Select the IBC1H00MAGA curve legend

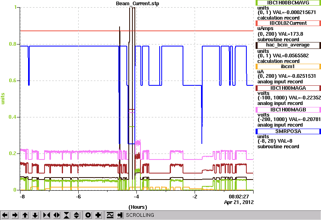[288, 88]
